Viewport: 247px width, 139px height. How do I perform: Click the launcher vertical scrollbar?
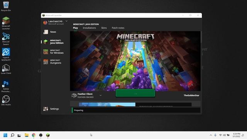click(201, 37)
